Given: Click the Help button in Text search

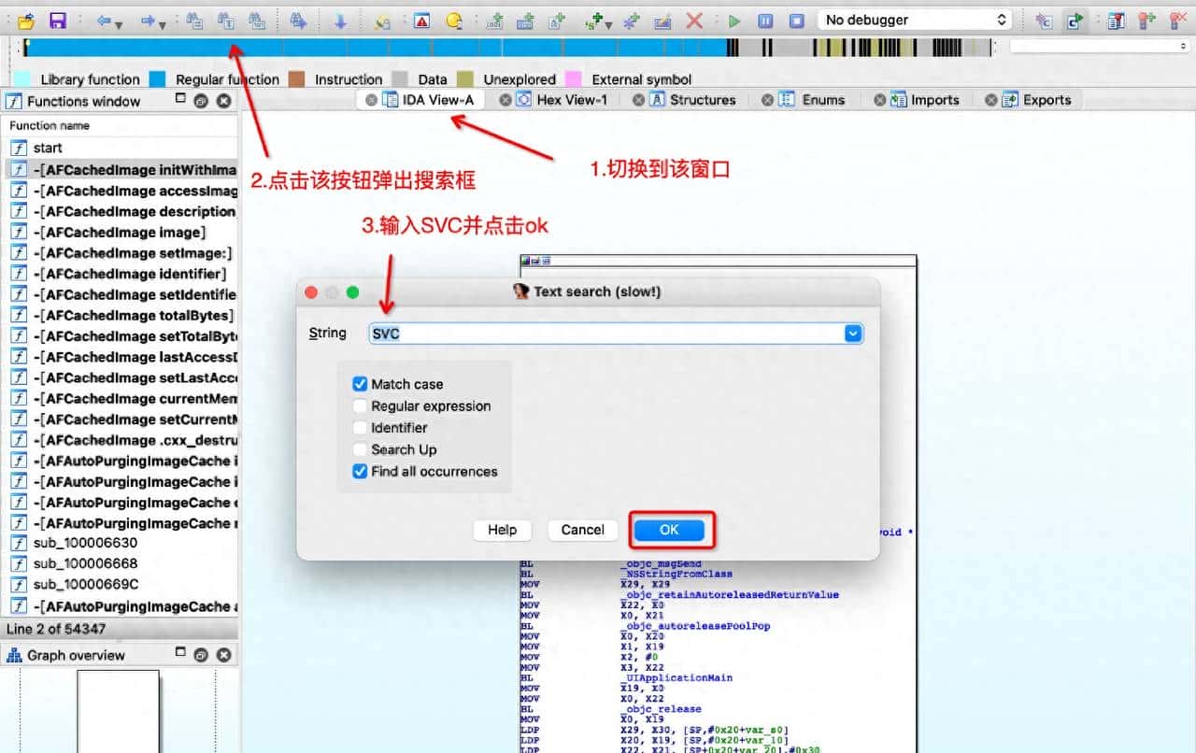Looking at the screenshot, I should point(502,530).
